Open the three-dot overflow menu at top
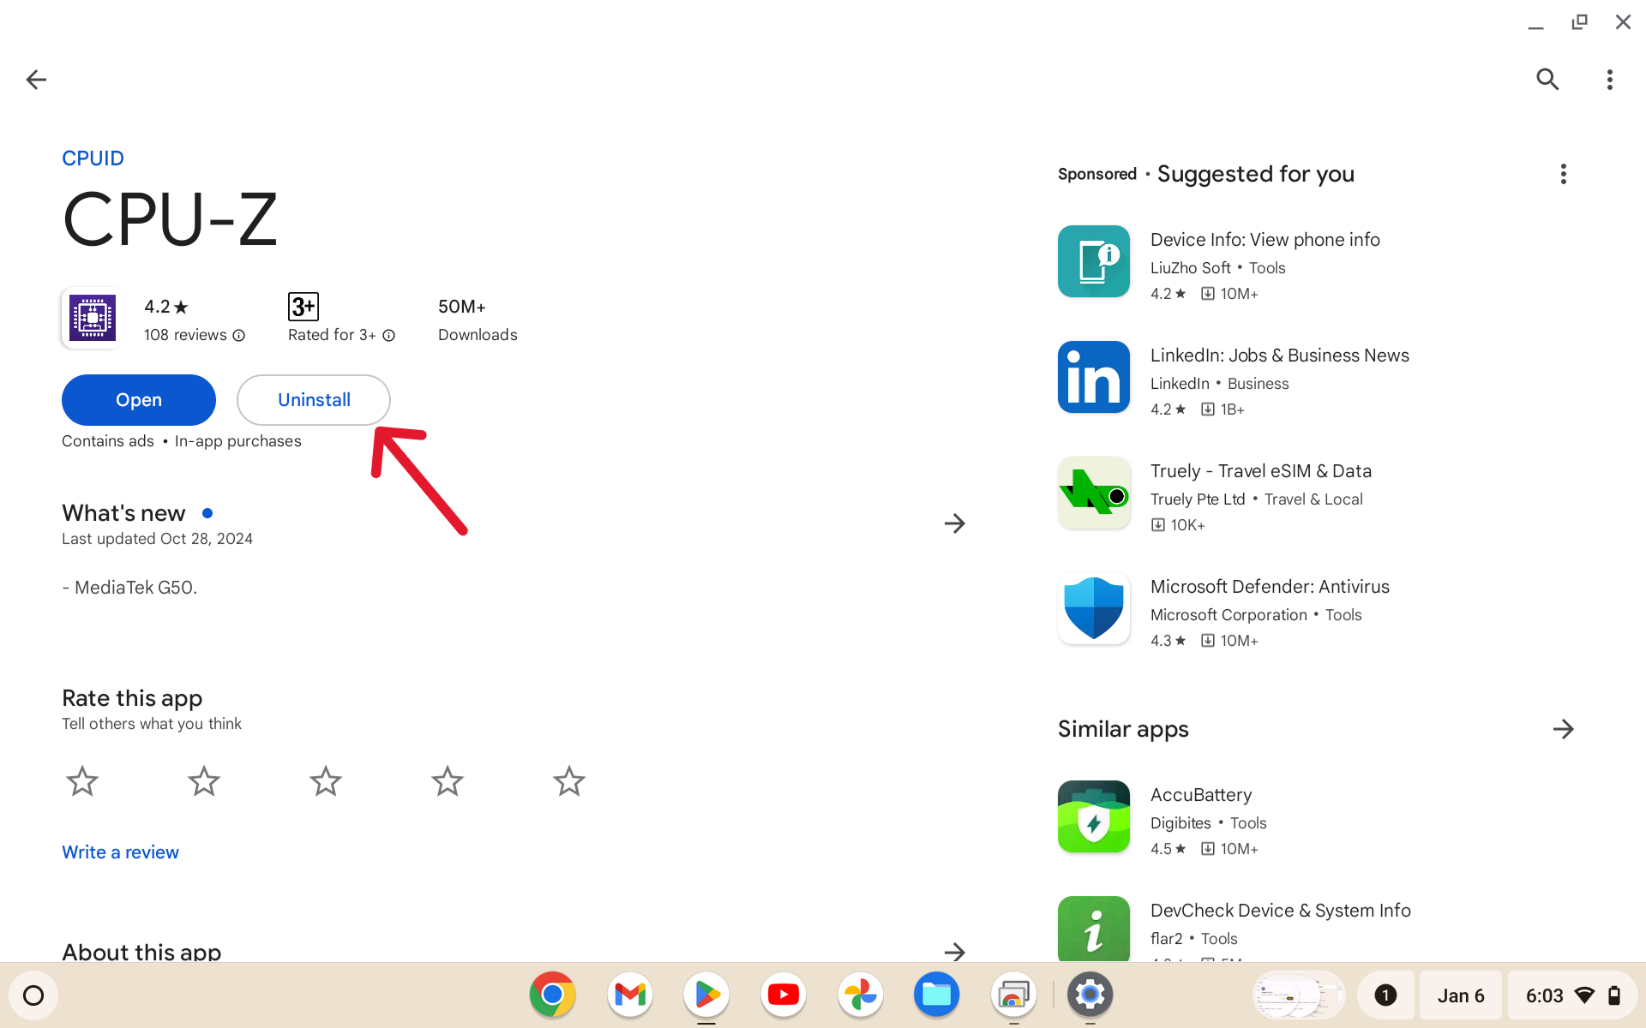The image size is (1646, 1028). 1610,80
